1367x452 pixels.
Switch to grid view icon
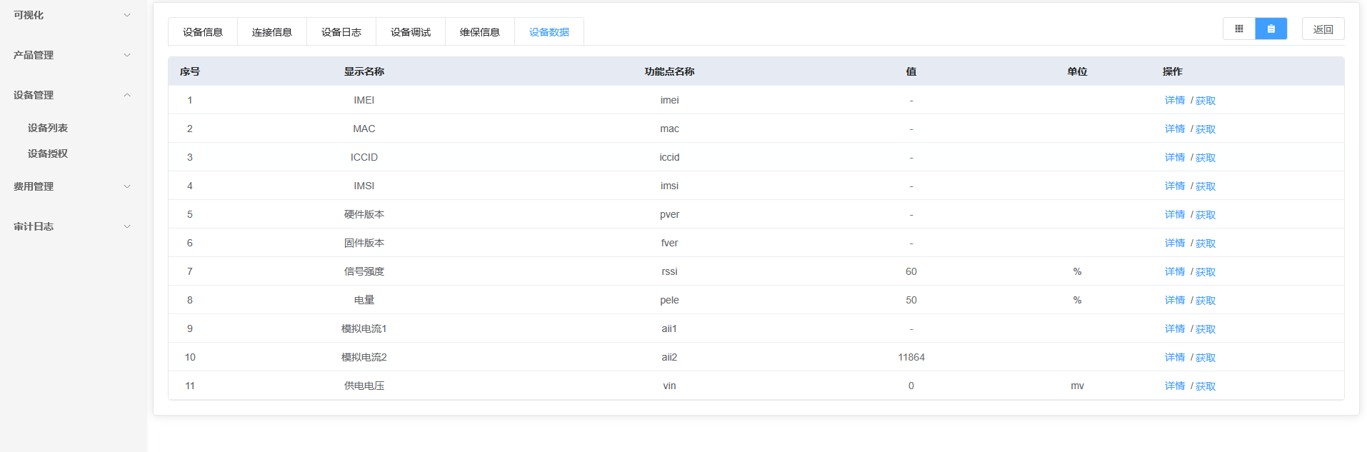click(1239, 29)
